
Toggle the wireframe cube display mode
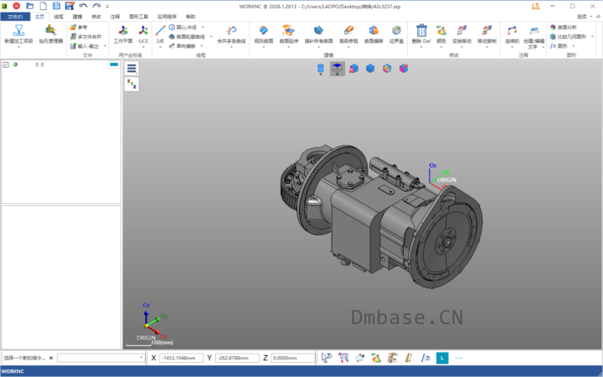click(x=338, y=69)
